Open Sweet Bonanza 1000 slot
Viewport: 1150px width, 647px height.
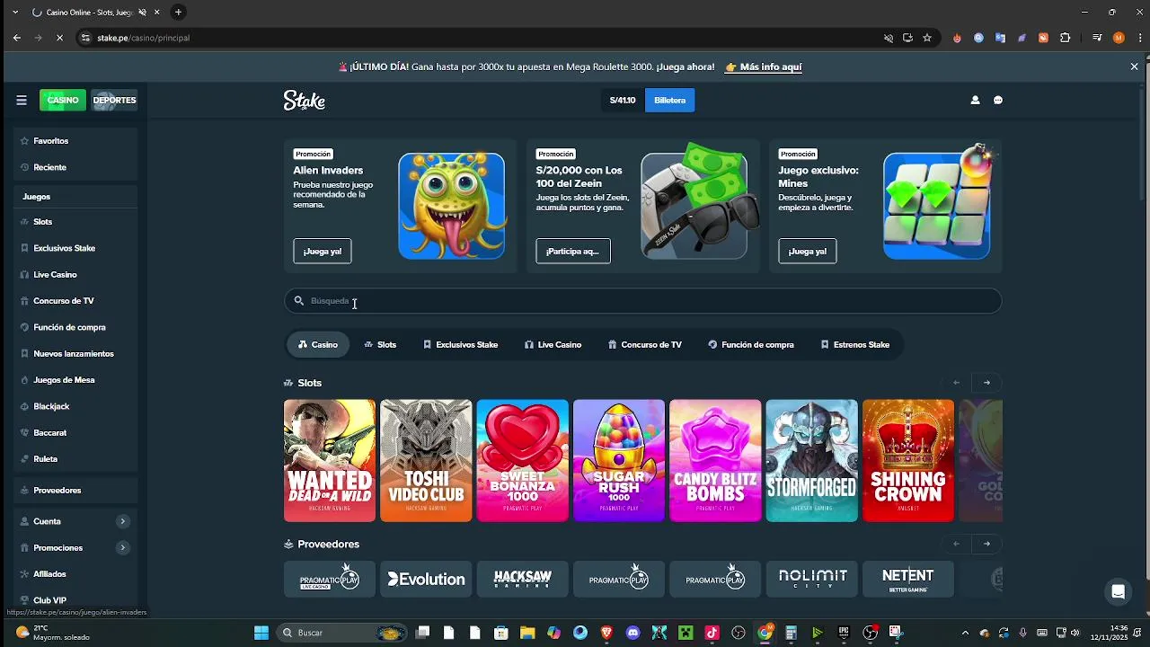pyautogui.click(x=523, y=460)
